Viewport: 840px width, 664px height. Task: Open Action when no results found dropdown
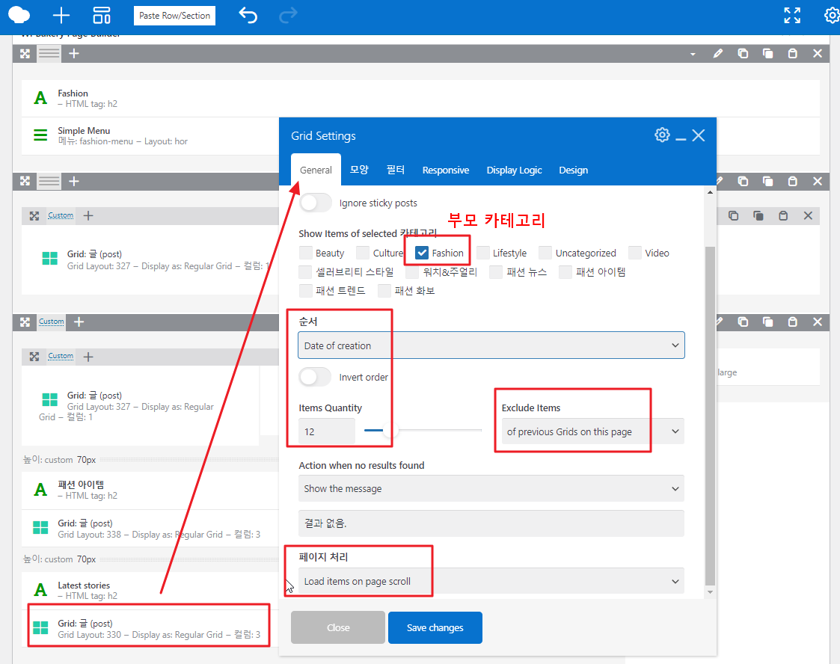[491, 488]
